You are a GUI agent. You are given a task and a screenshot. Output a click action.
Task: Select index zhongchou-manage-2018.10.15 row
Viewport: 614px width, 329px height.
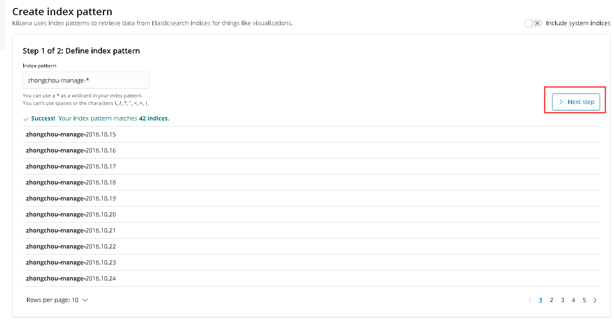tap(311, 134)
